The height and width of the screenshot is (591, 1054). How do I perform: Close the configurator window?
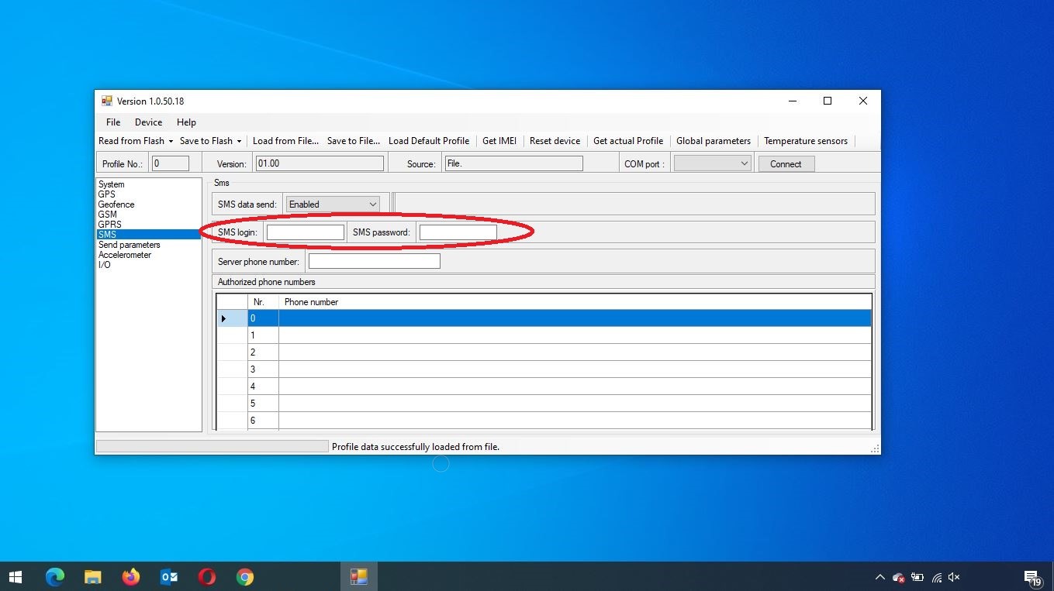click(863, 101)
